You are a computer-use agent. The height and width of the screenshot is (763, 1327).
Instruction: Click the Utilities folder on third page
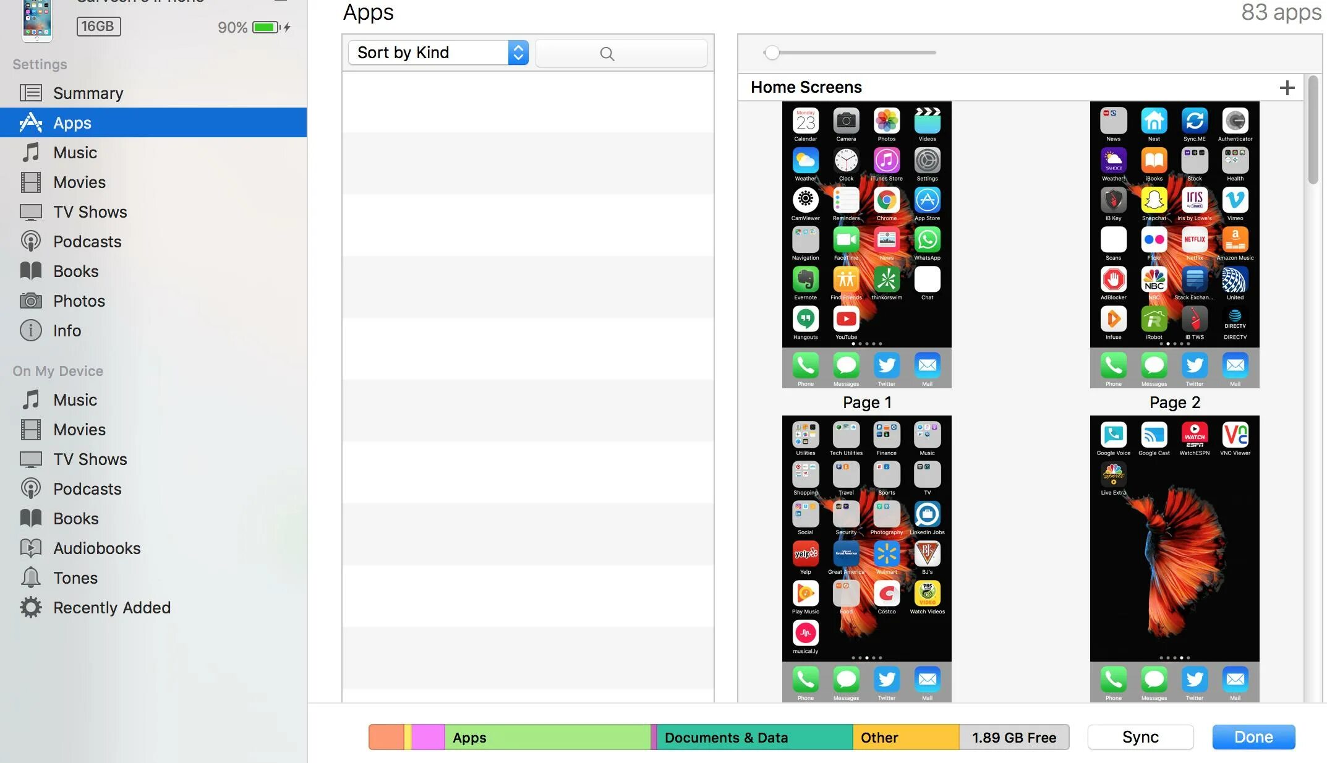click(x=805, y=435)
